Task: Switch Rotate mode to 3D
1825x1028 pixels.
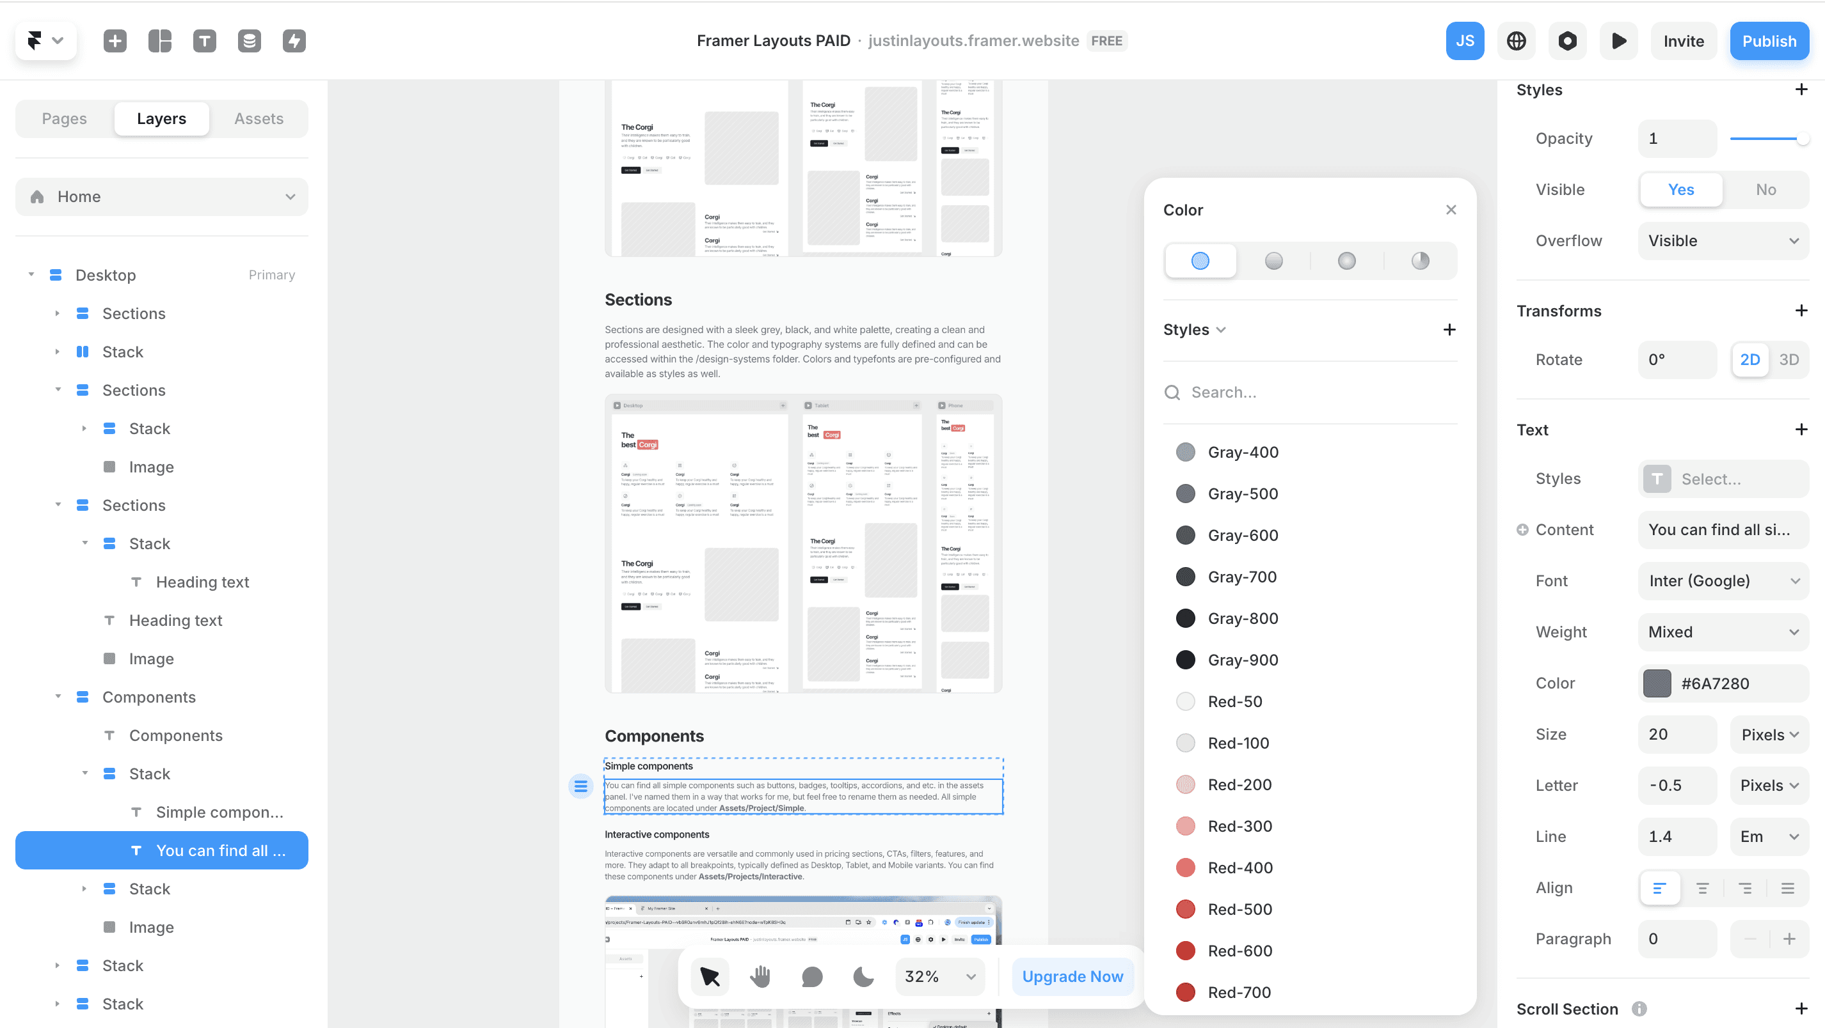Action: [1789, 360]
